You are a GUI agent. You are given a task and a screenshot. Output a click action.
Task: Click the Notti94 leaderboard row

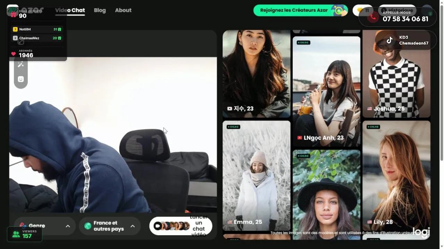37,29
